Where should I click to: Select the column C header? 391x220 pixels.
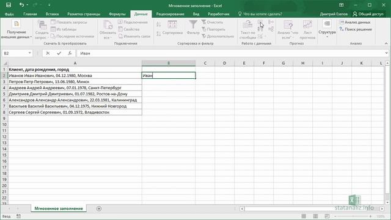pos(205,64)
